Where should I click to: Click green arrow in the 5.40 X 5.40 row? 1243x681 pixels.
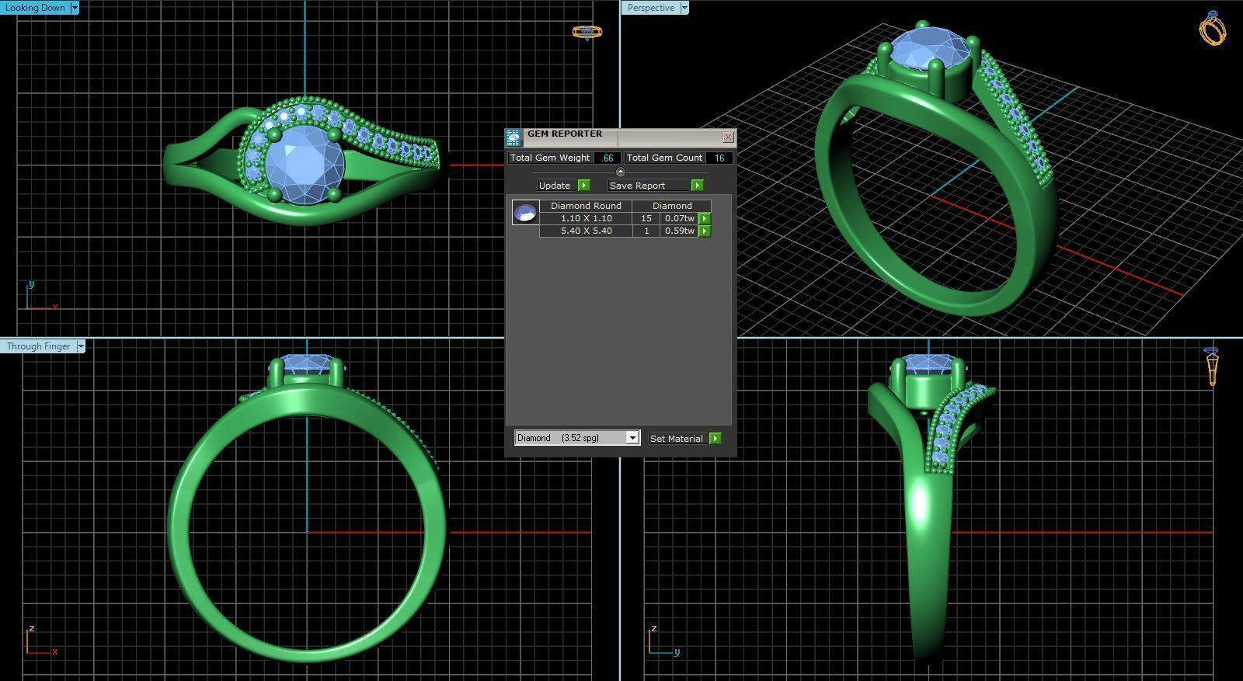click(x=705, y=231)
